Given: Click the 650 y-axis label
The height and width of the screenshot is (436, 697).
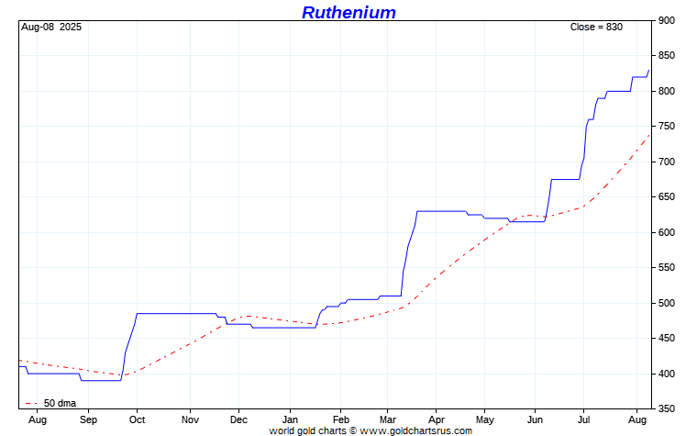Looking at the screenshot, I should tap(667, 196).
